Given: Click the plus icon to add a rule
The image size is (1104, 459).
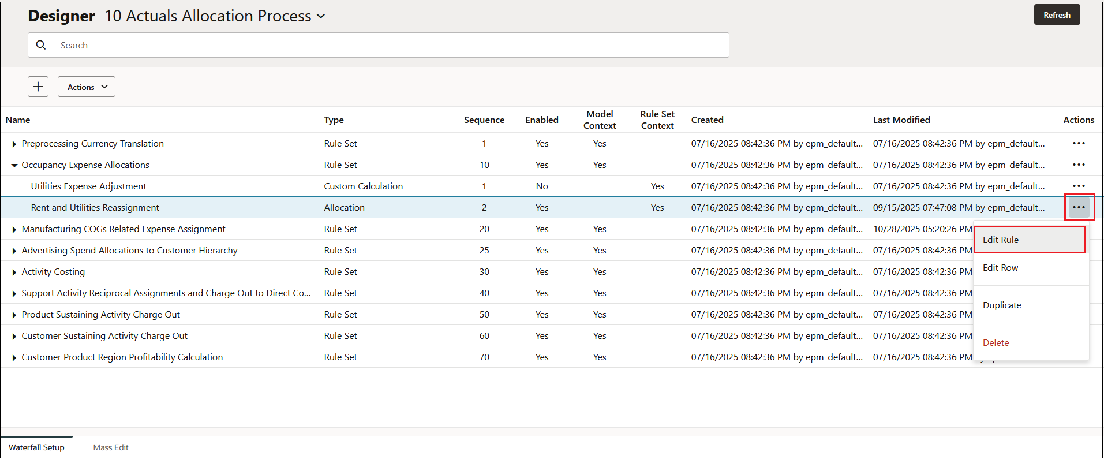Looking at the screenshot, I should pyautogui.click(x=38, y=87).
